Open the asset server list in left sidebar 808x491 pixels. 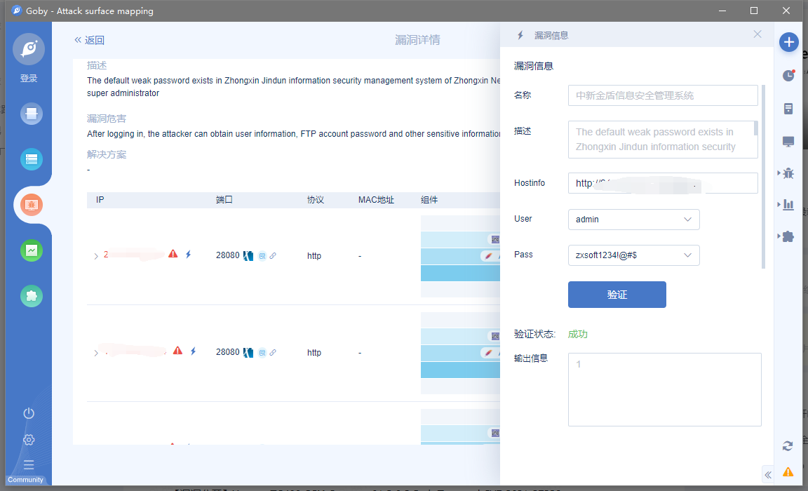(32, 160)
